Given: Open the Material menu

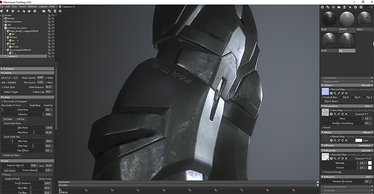Looking at the screenshot, I should coord(32,6).
